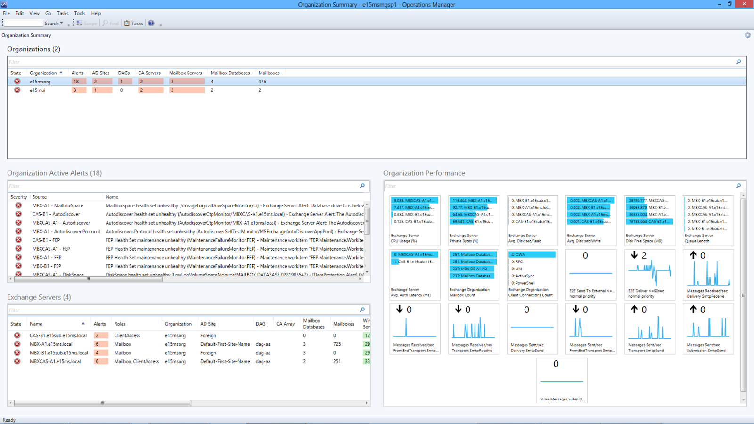Click critical icon for CAS-B1 - Autodiscover alert
This screenshot has height=424, width=754.
point(18,214)
